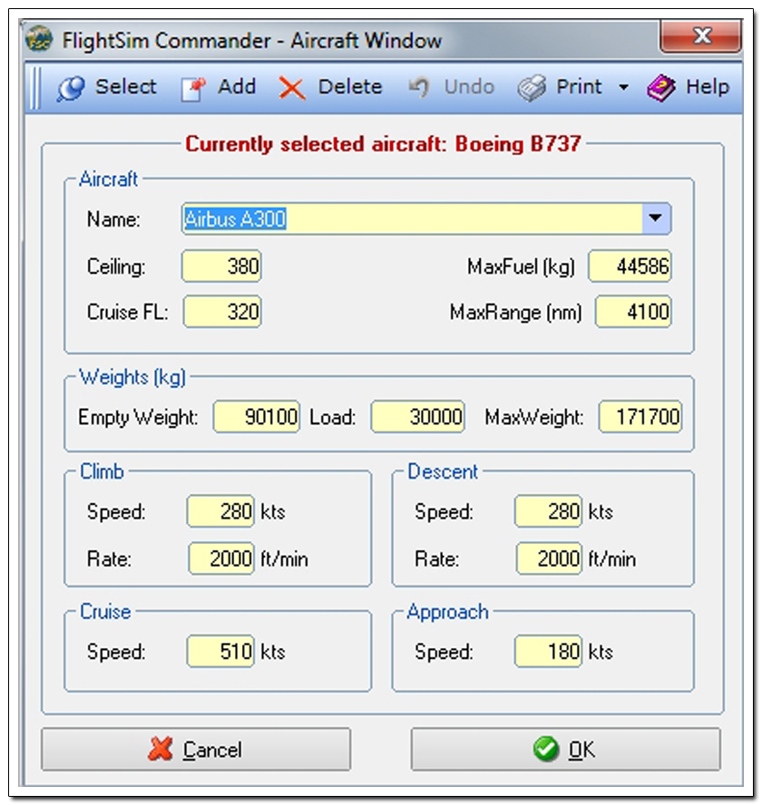Screen dimensions: 762x805
Task: Click the Climb Speed field 280
Action: pos(221,510)
